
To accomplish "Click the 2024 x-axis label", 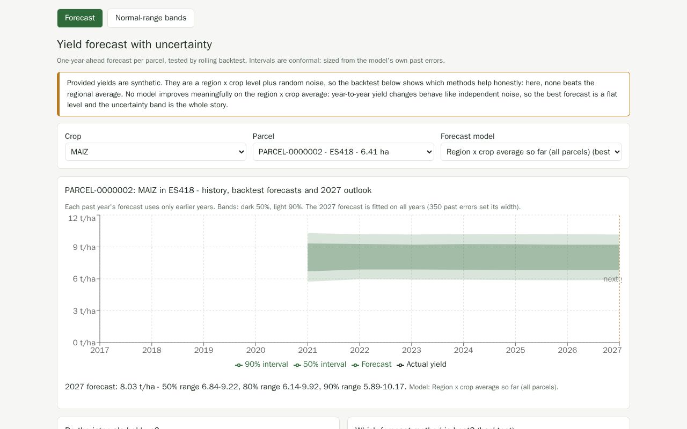I will (x=464, y=350).
